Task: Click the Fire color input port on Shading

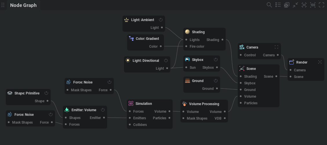Action: coord(186,46)
